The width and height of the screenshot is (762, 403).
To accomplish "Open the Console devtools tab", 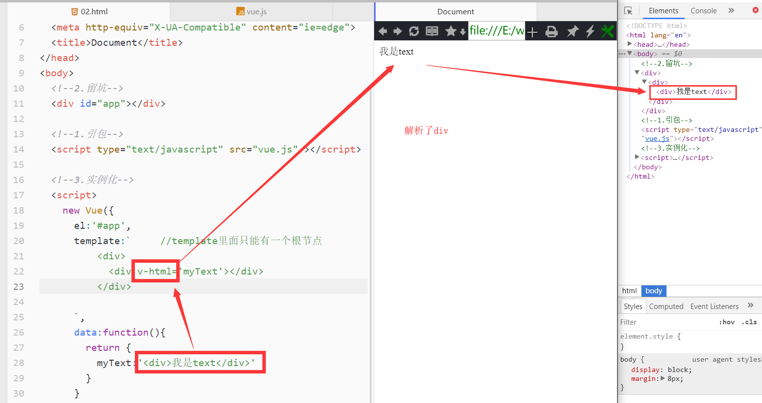I will pyautogui.click(x=703, y=11).
